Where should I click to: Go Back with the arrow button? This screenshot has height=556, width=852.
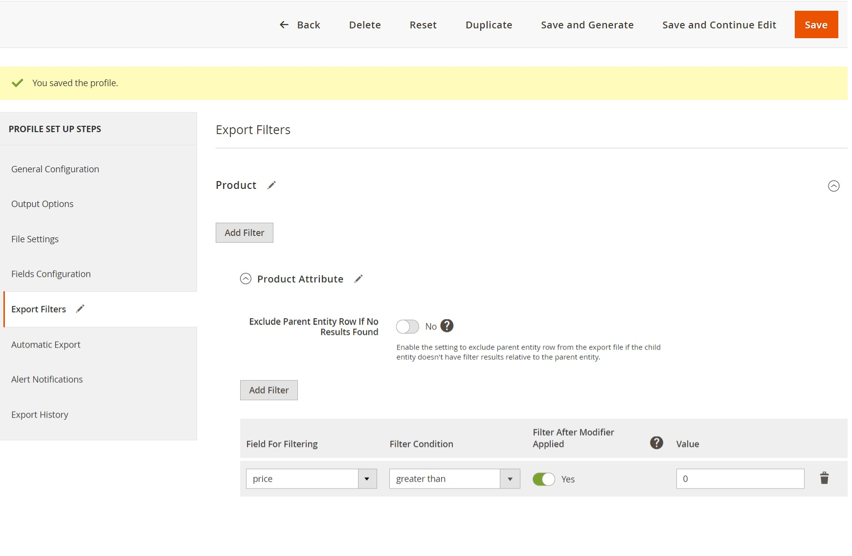[300, 24]
